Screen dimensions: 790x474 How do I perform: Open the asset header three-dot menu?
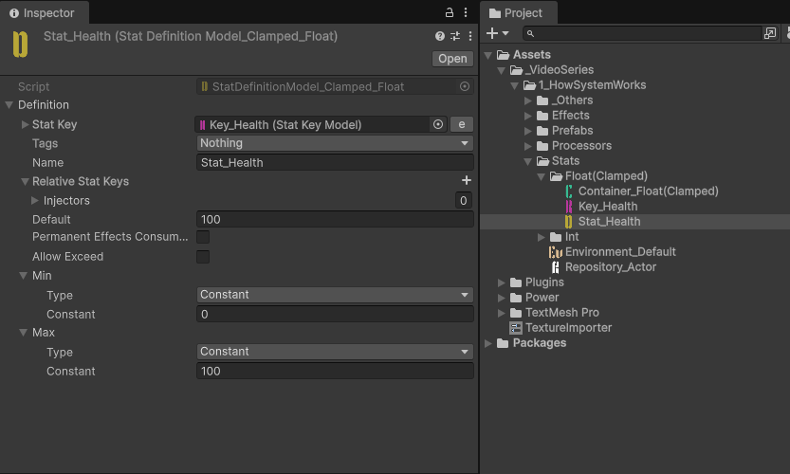(470, 36)
